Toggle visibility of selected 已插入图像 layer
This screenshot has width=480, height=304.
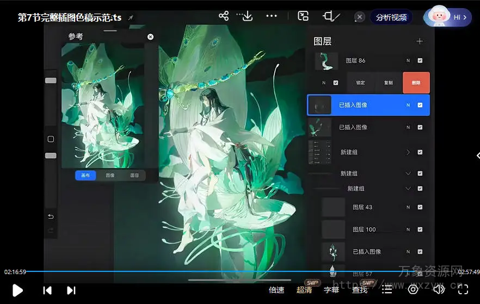420,105
